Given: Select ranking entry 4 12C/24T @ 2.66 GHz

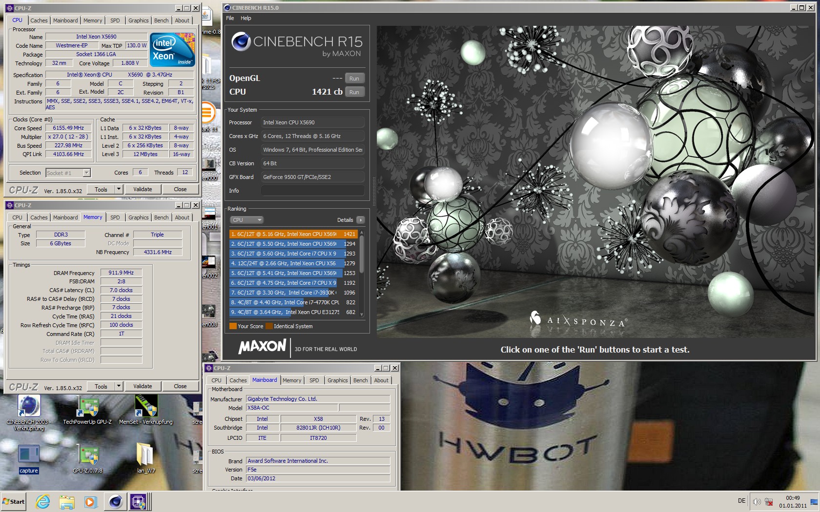Looking at the screenshot, I should pos(293,263).
